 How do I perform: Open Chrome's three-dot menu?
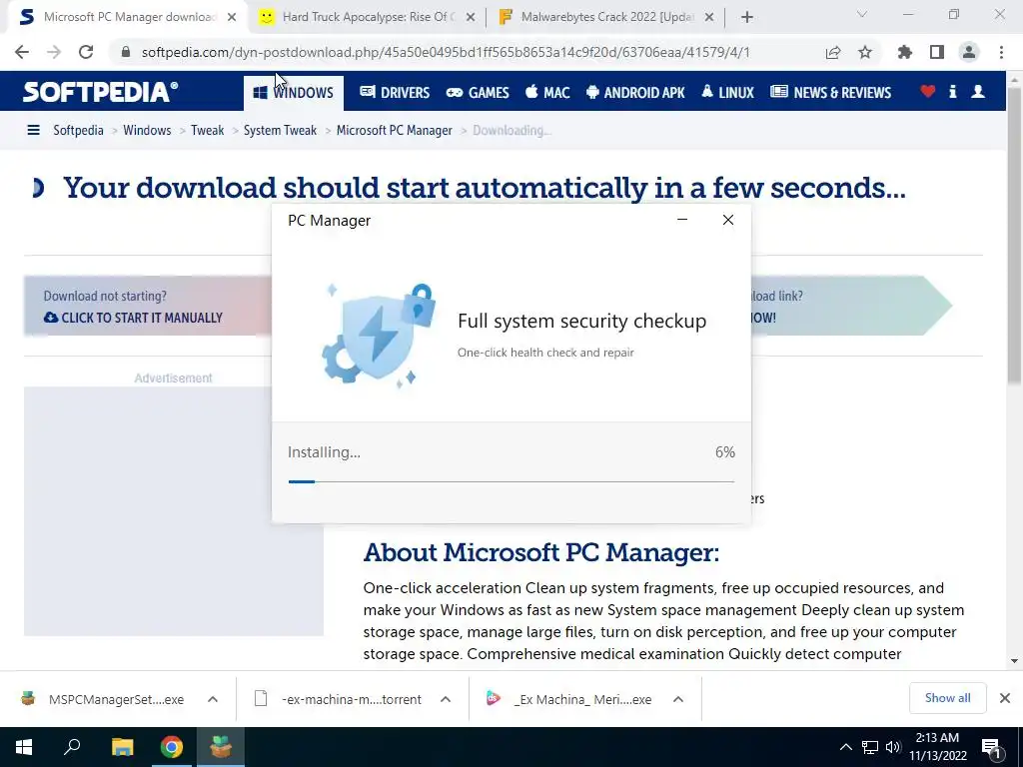[x=1001, y=52]
